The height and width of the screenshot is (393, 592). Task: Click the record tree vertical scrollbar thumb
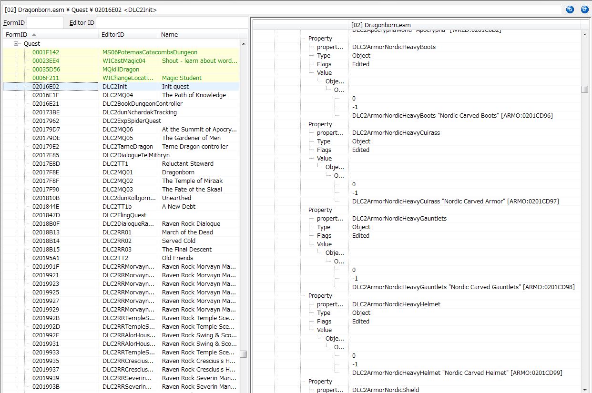point(244,354)
